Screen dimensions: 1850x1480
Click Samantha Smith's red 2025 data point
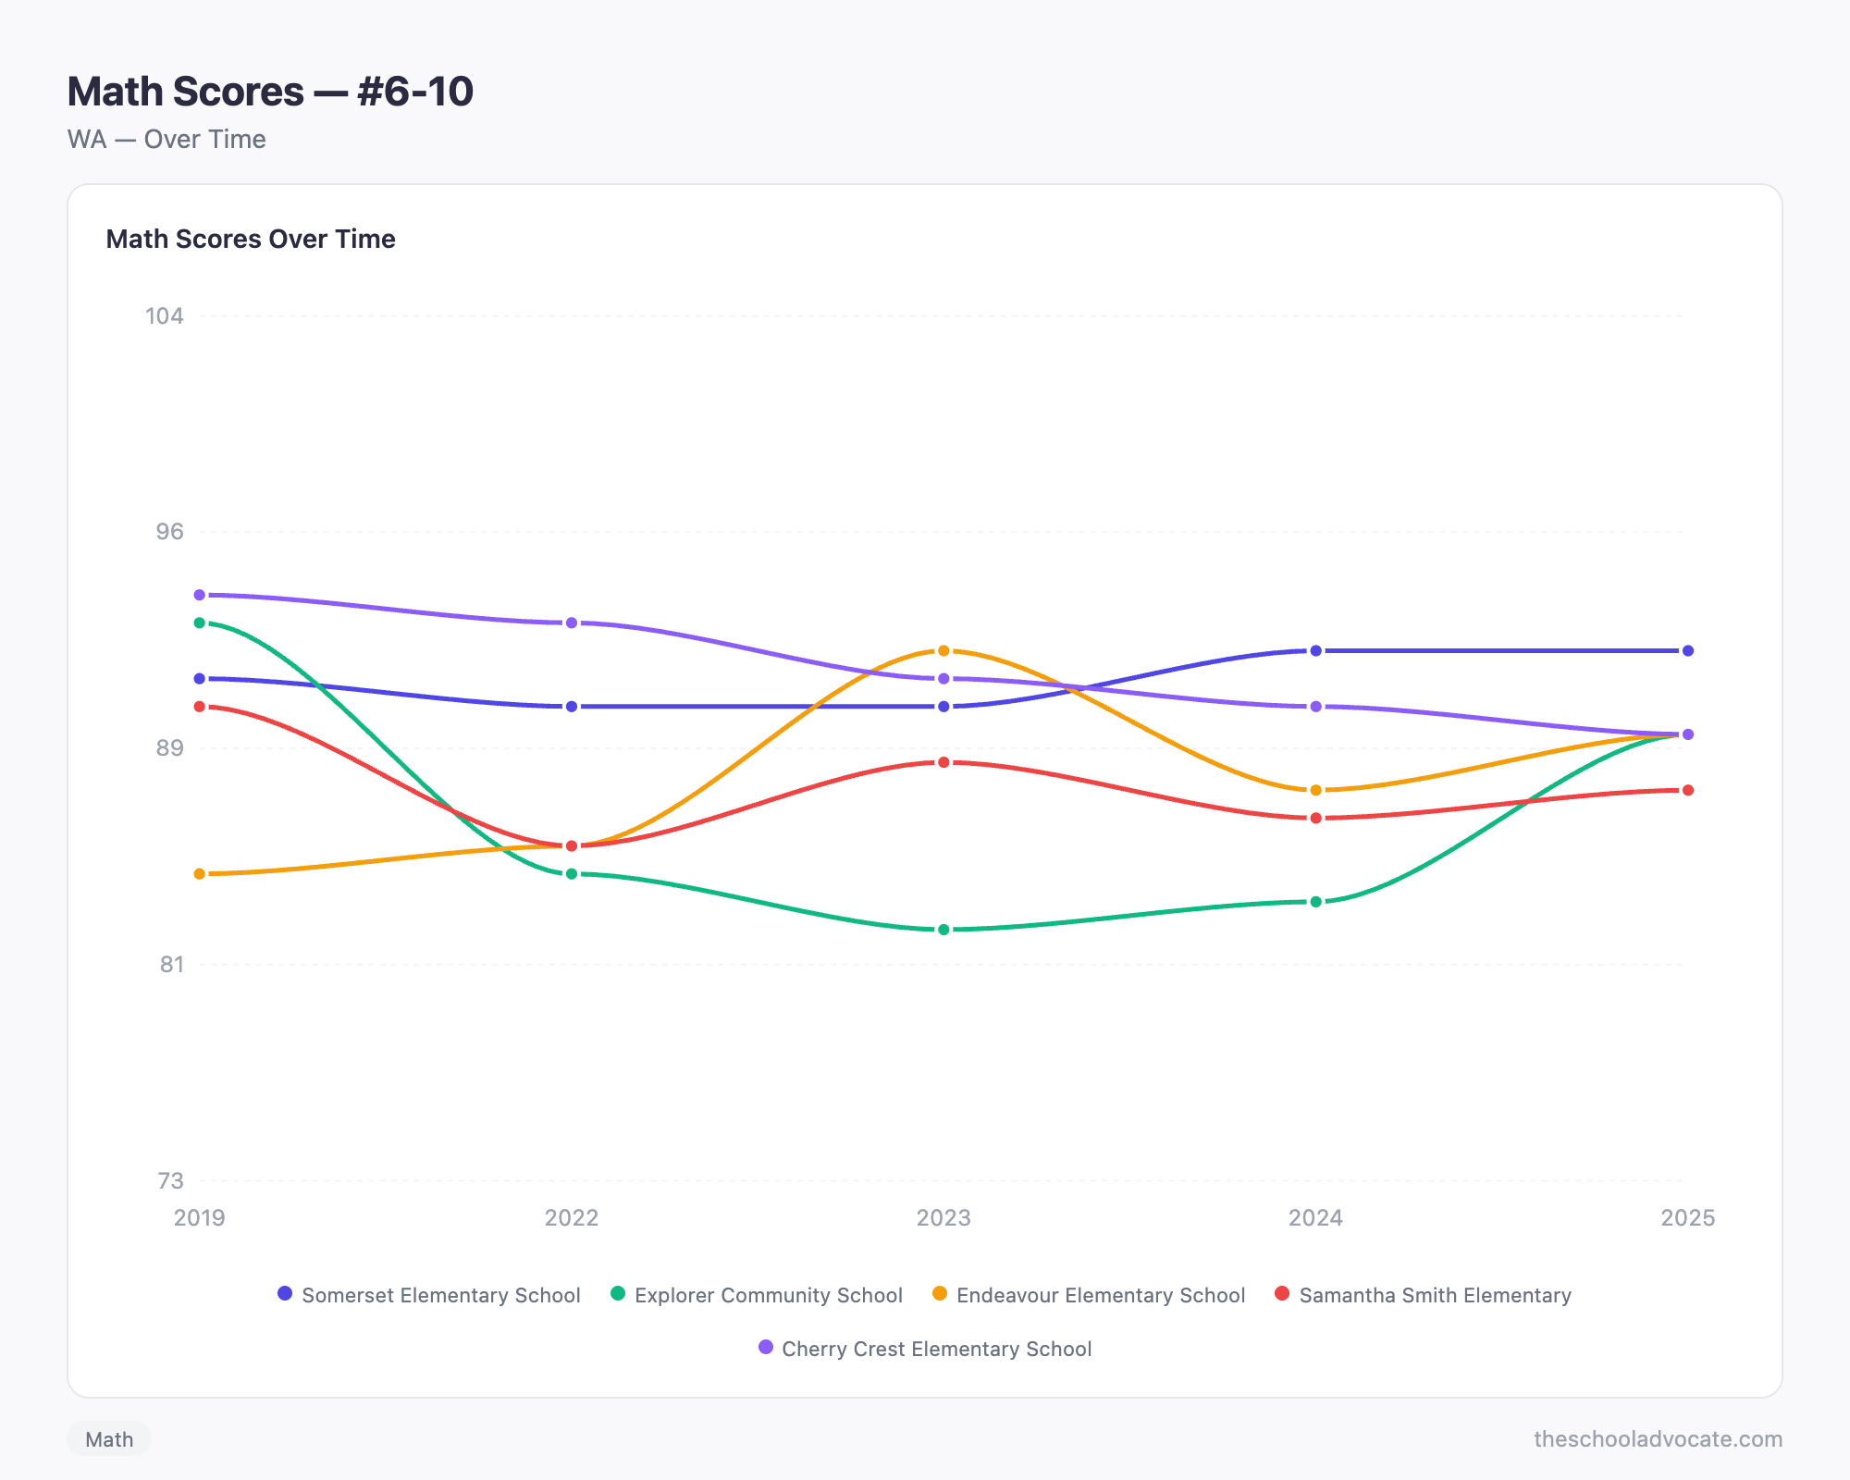pyautogui.click(x=1688, y=790)
